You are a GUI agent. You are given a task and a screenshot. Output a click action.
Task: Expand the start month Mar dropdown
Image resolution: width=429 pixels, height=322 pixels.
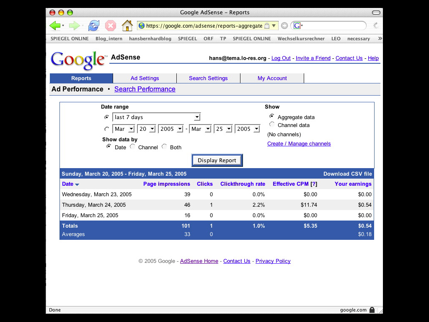coord(124,129)
